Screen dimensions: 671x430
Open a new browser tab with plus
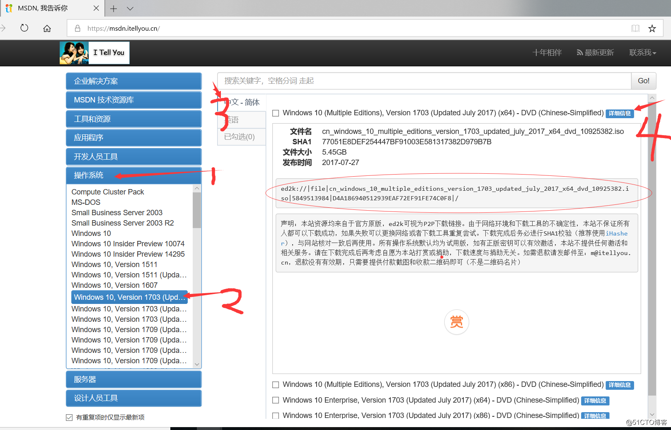114,8
